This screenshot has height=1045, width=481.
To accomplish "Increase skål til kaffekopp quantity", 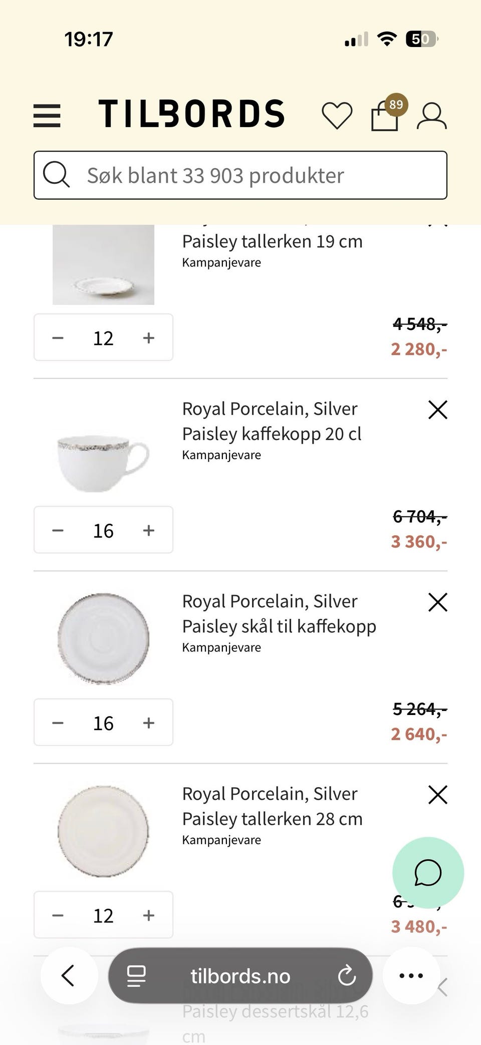I will click(149, 723).
